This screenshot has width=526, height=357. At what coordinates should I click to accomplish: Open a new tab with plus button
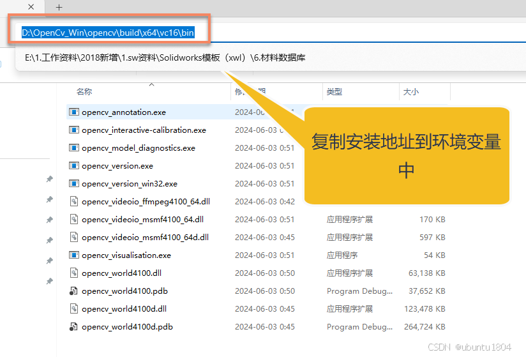click(59, 8)
